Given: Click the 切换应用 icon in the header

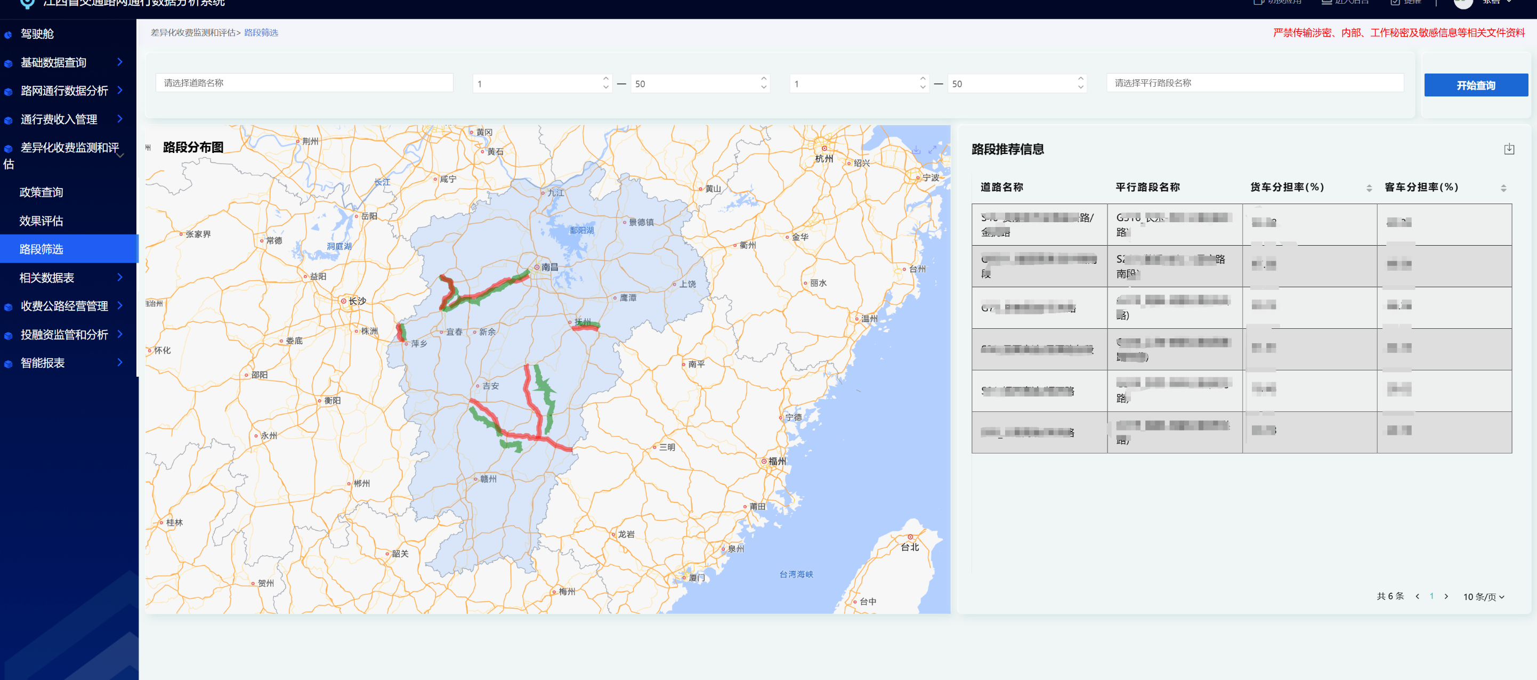Looking at the screenshot, I should tap(1258, 2).
